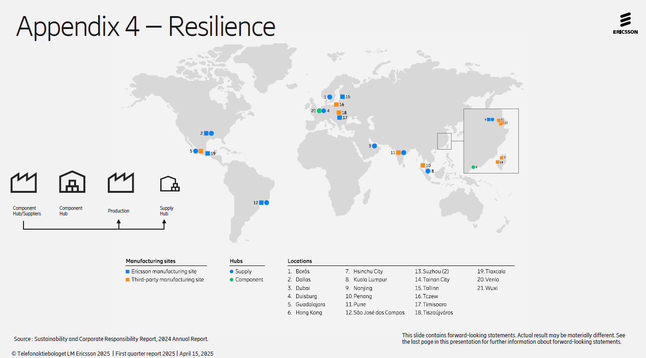This screenshot has width=646, height=358.
Task: Click the small Supply Hub icon
Action: click(170, 184)
